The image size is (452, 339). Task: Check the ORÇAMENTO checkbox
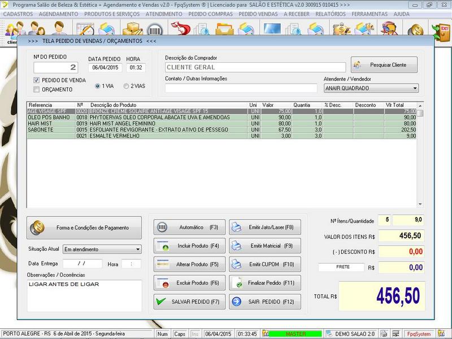pyautogui.click(x=37, y=89)
